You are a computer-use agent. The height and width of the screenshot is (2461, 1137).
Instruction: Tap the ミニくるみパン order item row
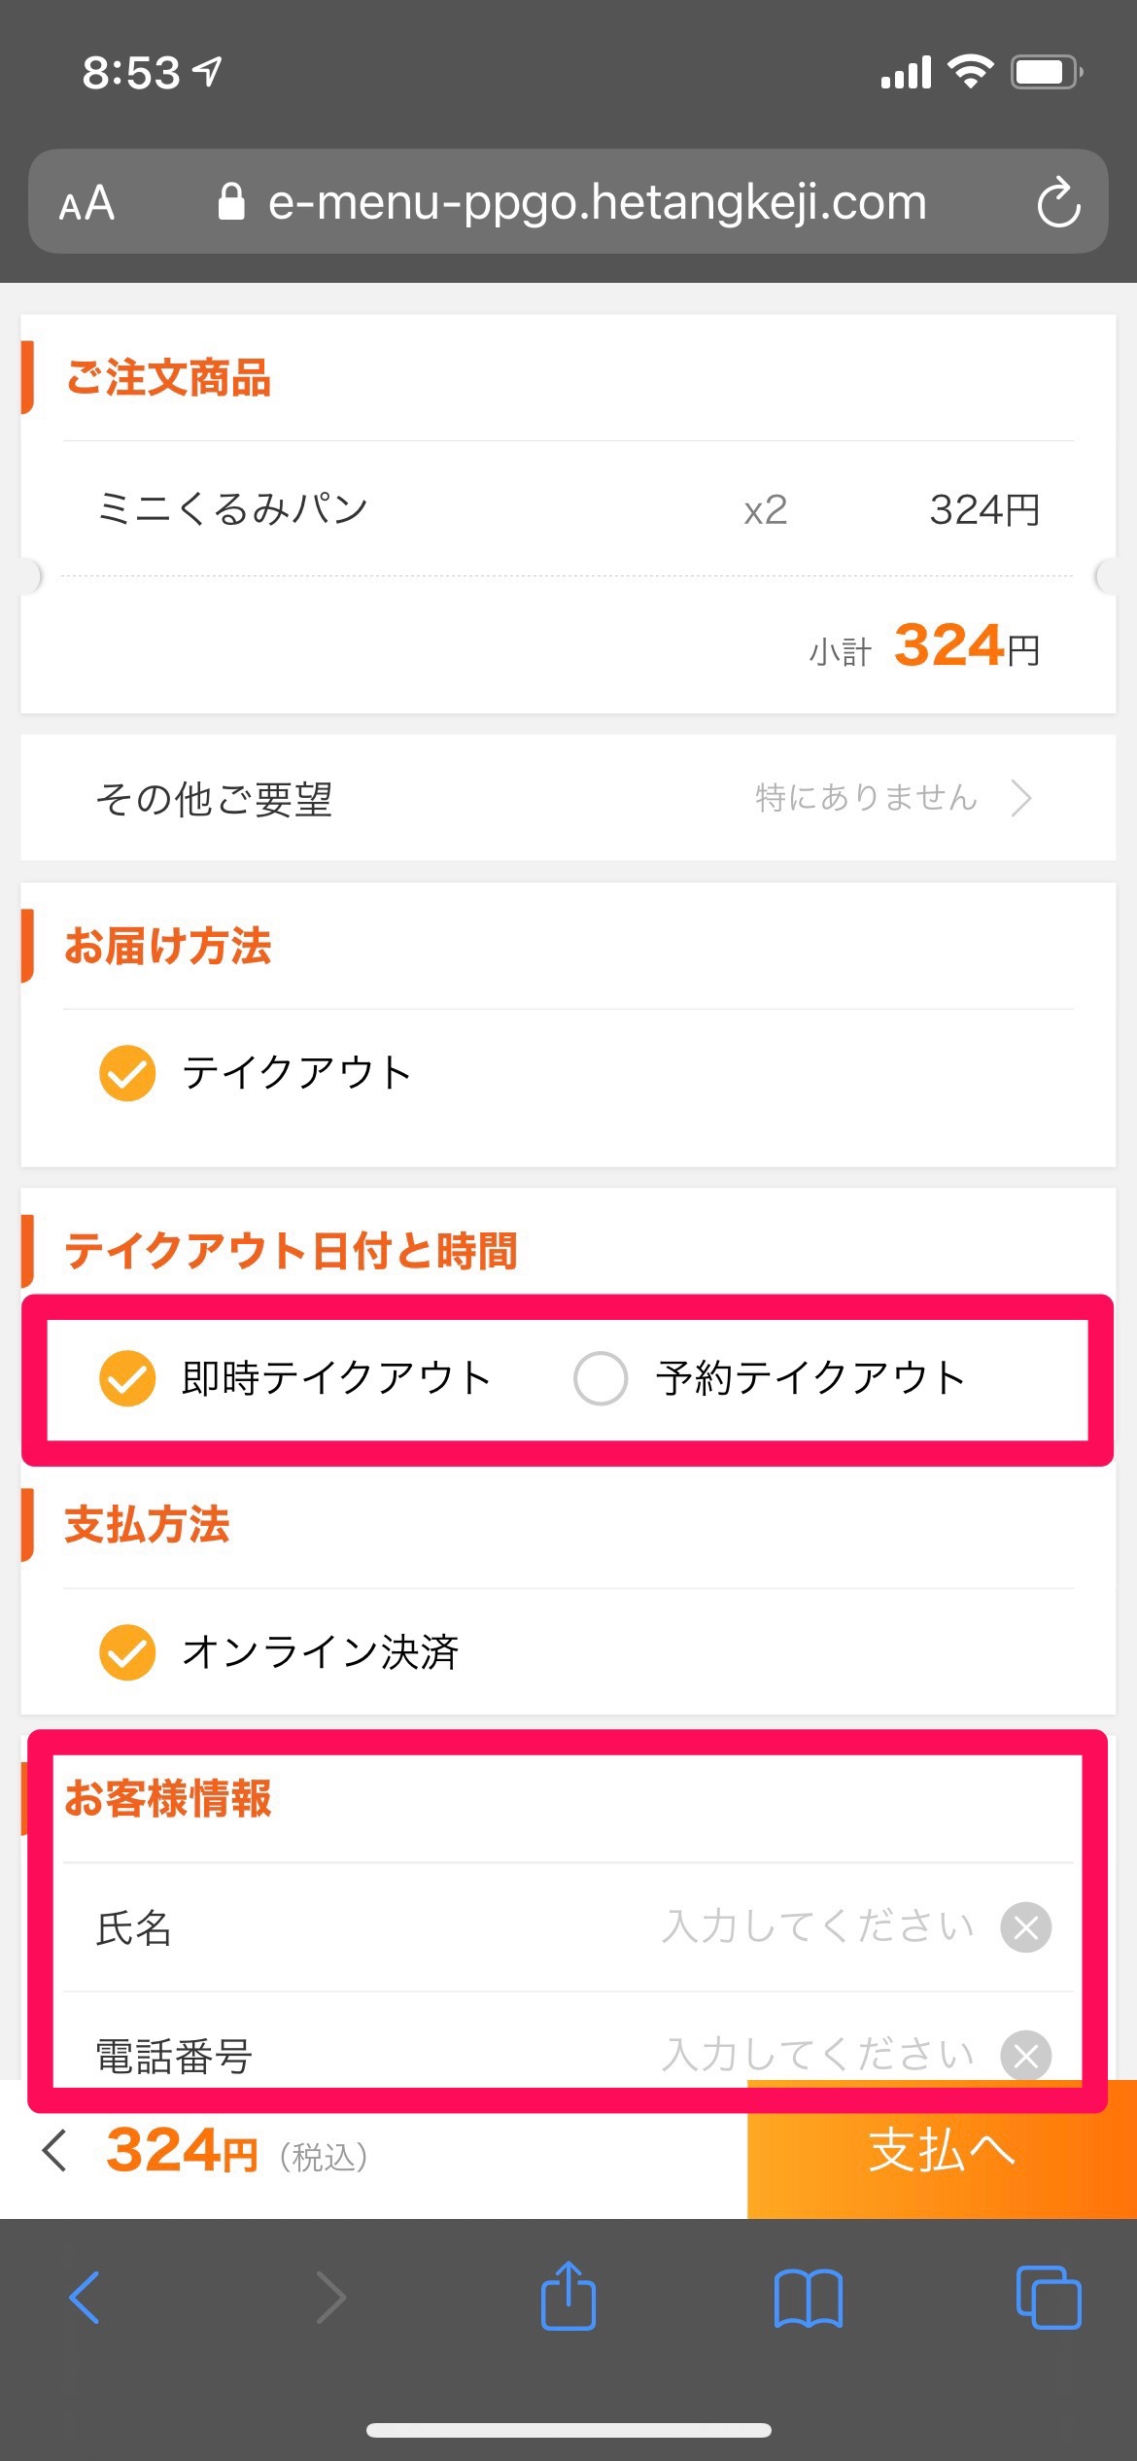pyautogui.click(x=568, y=509)
